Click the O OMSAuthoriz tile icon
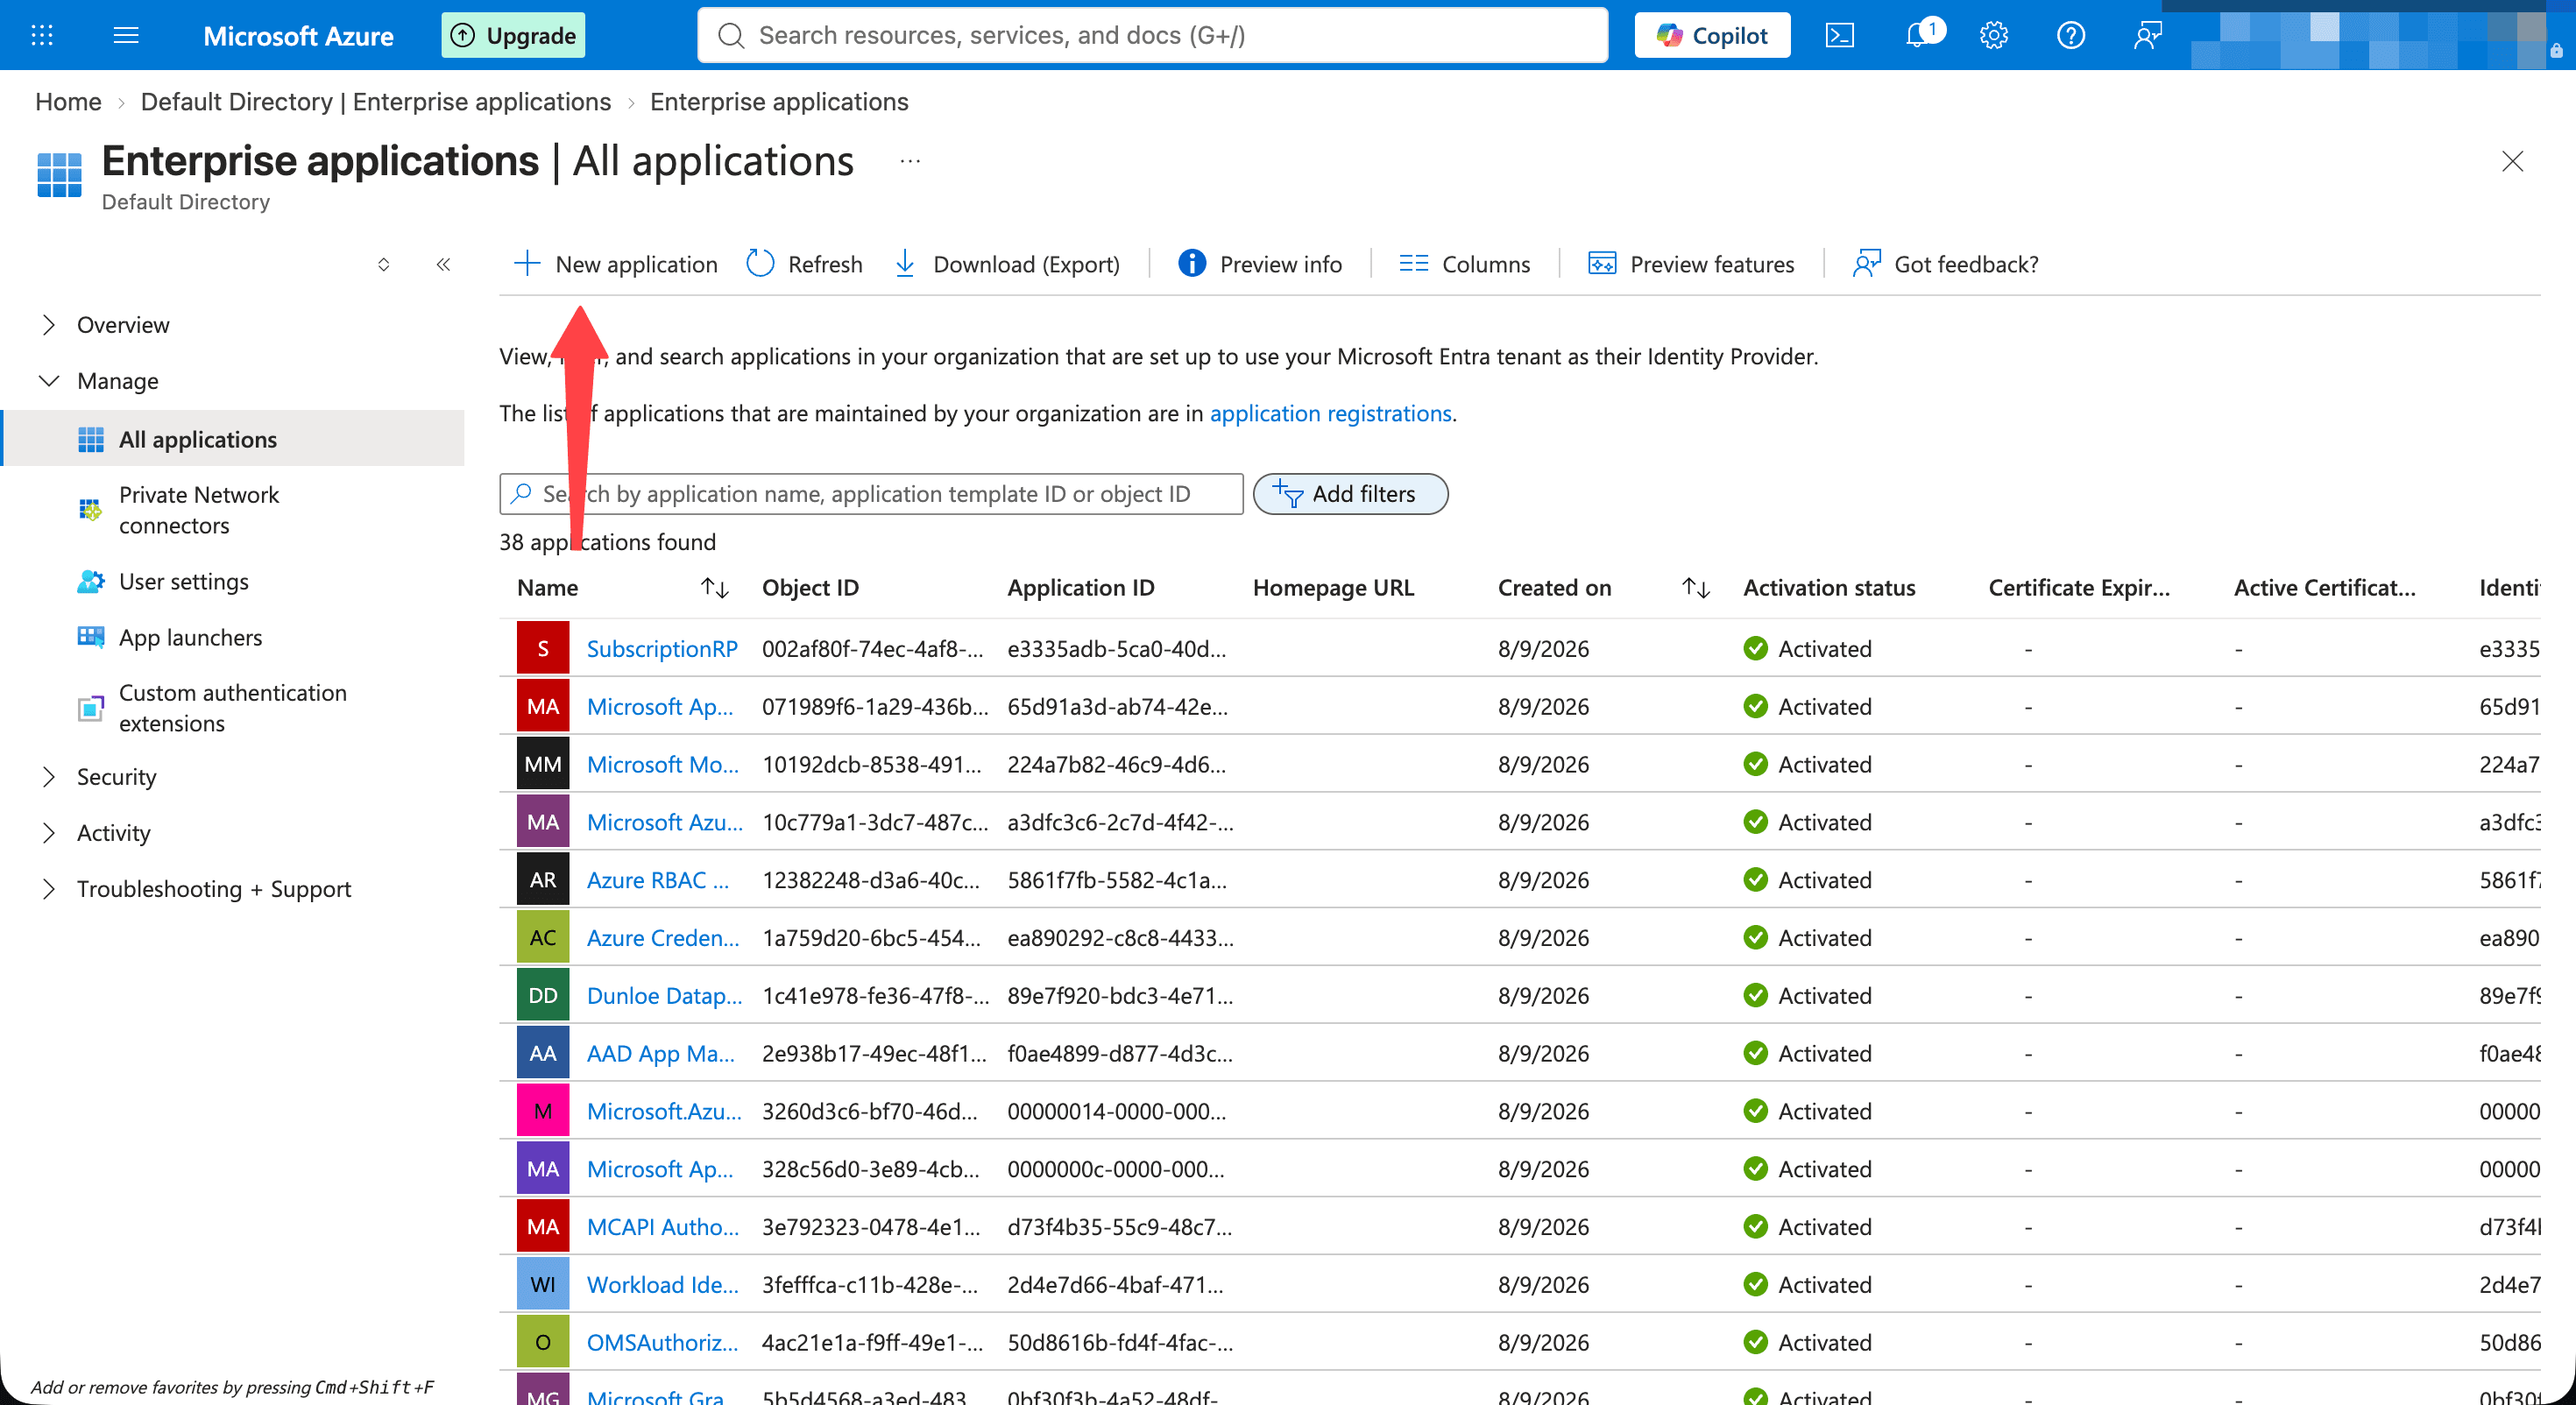 (x=543, y=1343)
